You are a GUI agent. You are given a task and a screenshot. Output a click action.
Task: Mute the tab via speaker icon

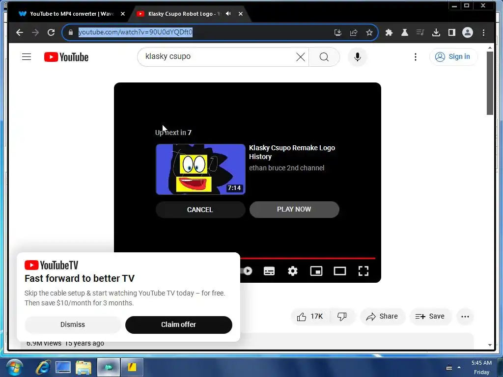228,13
